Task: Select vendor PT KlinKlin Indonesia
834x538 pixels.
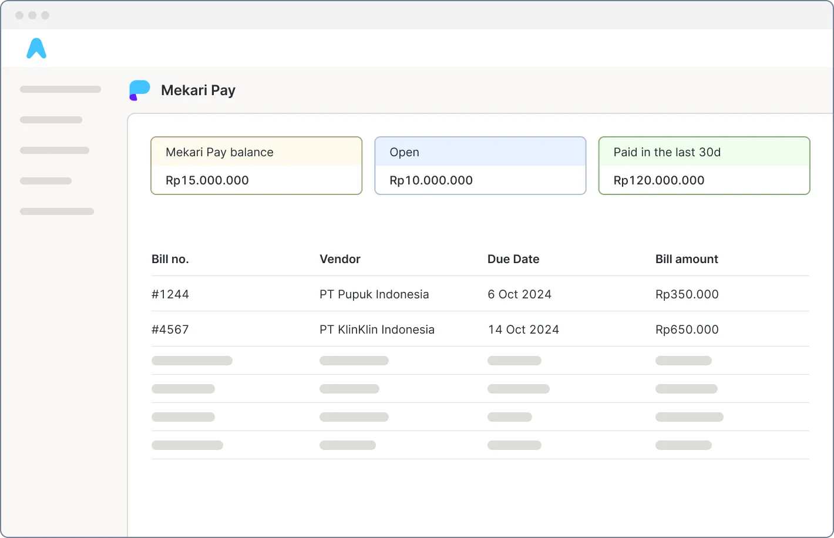Action: click(x=377, y=329)
